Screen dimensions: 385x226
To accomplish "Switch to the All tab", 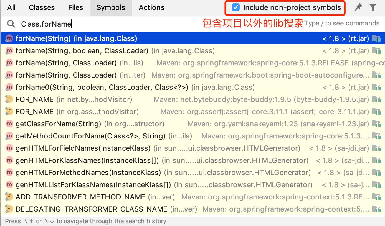I will click(11, 7).
